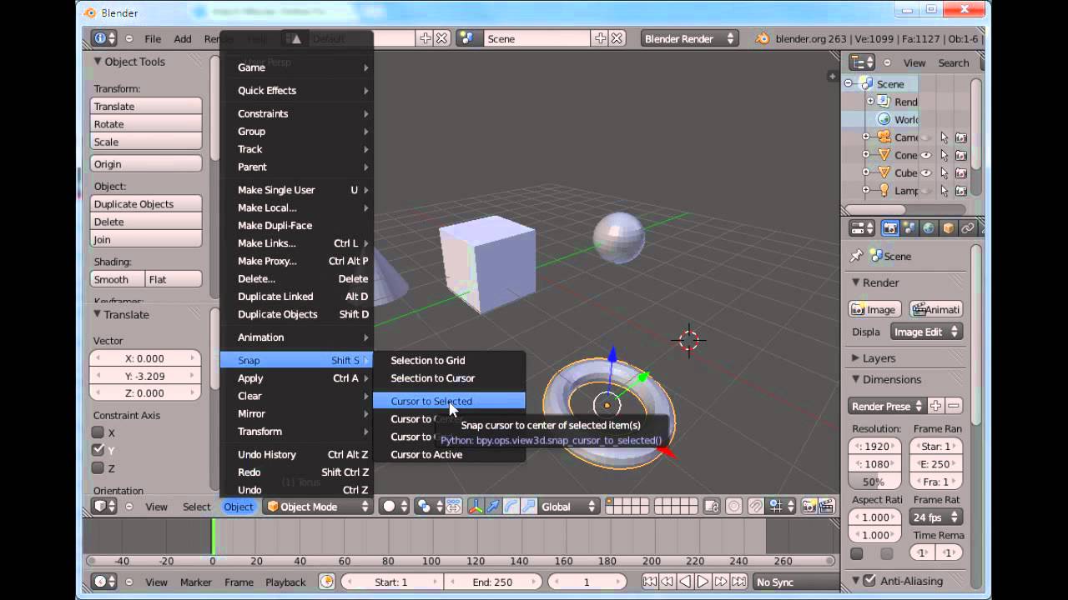This screenshot has height=600, width=1068.
Task: Enable the X constraint axis checkbox
Action: [x=98, y=432]
